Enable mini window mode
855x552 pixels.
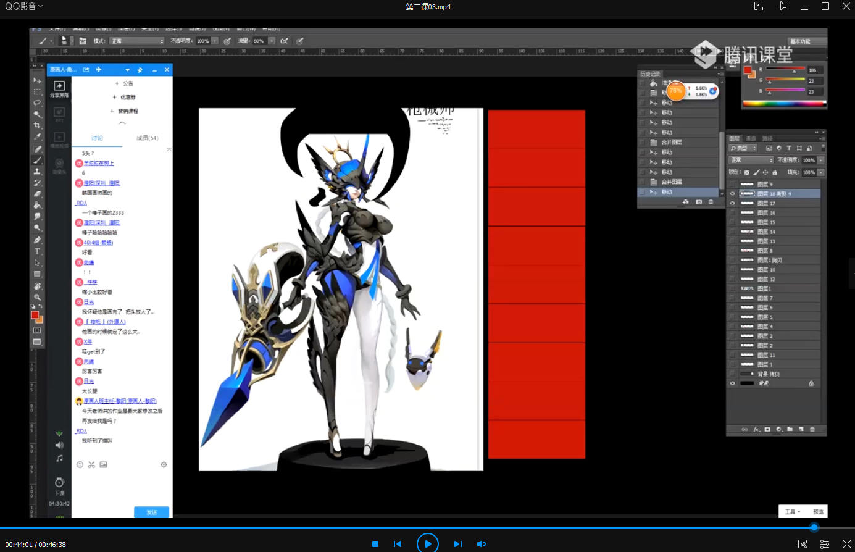tap(759, 6)
